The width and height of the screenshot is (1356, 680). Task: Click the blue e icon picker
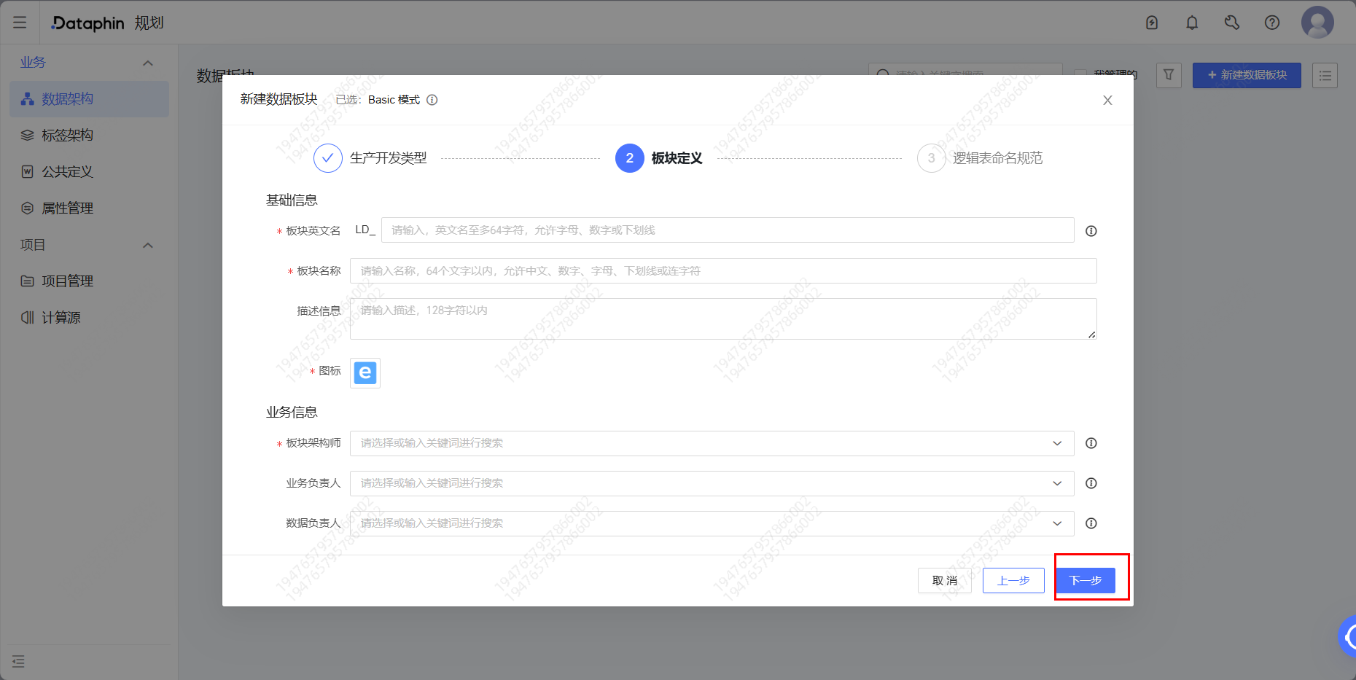coord(365,372)
